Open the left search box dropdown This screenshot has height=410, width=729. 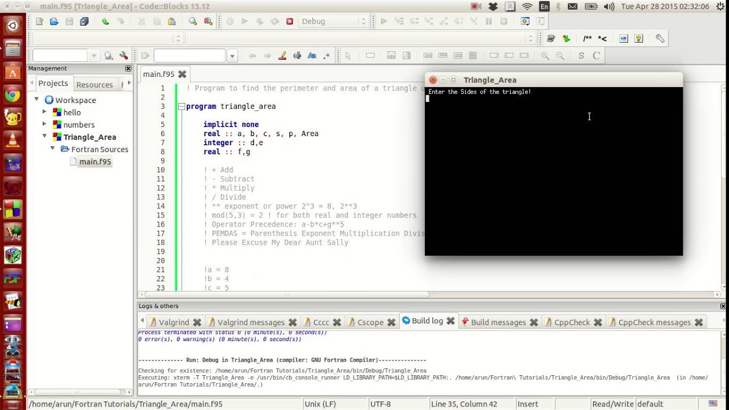[x=94, y=56]
